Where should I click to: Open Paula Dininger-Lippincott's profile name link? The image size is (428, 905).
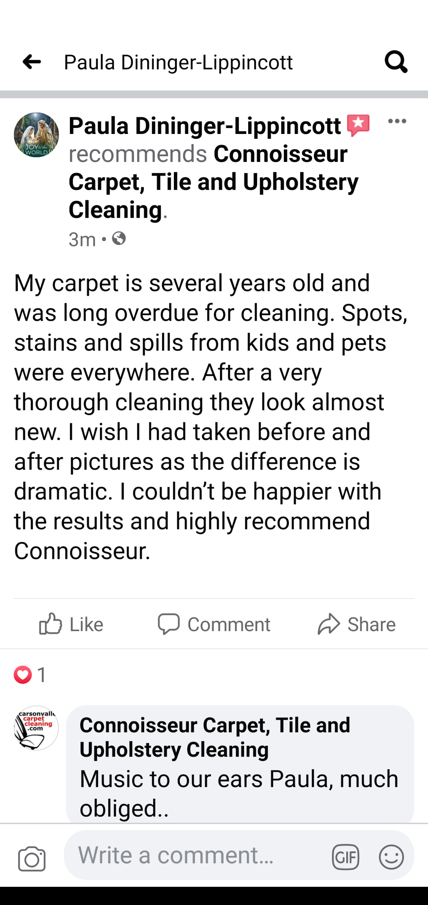[x=205, y=126]
